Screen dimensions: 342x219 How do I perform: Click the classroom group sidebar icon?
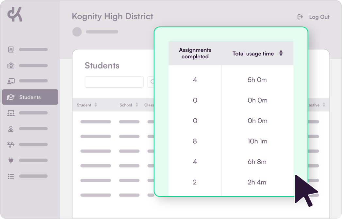click(x=11, y=113)
